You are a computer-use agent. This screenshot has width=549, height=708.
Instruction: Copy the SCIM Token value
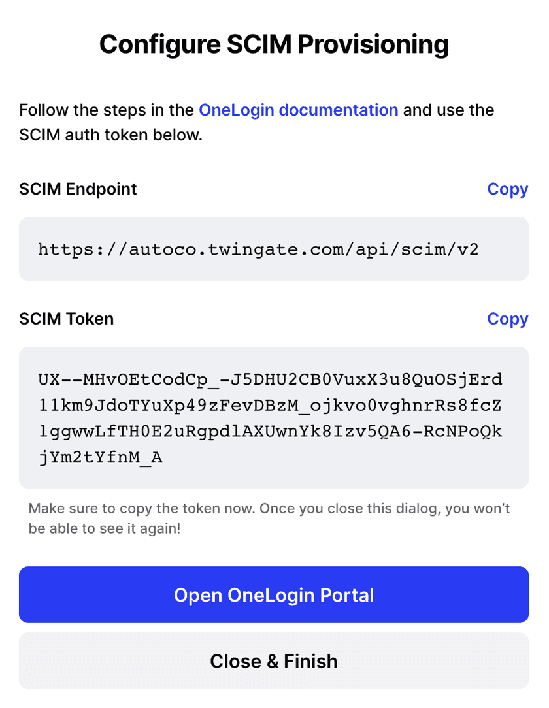click(507, 319)
